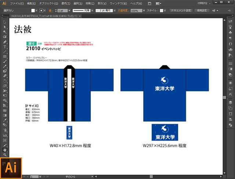235x179 pixels.
Task: Select the Rectangle tool
Action: coord(5,56)
